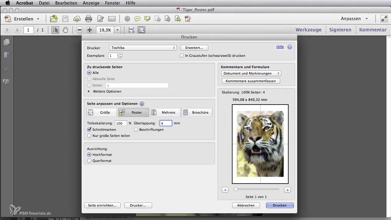This screenshot has height=220, width=391.
Task: Select the Broschüre tab button
Action: click(197, 112)
